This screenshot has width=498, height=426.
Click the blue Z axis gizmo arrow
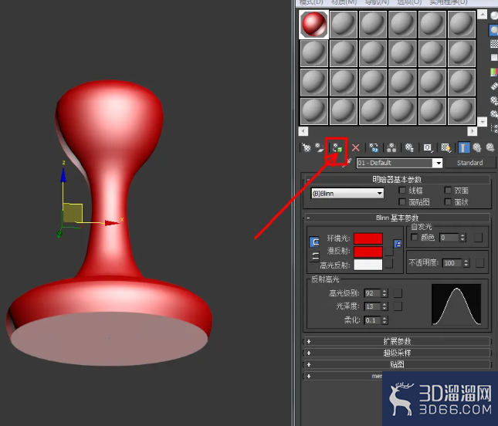click(x=63, y=175)
